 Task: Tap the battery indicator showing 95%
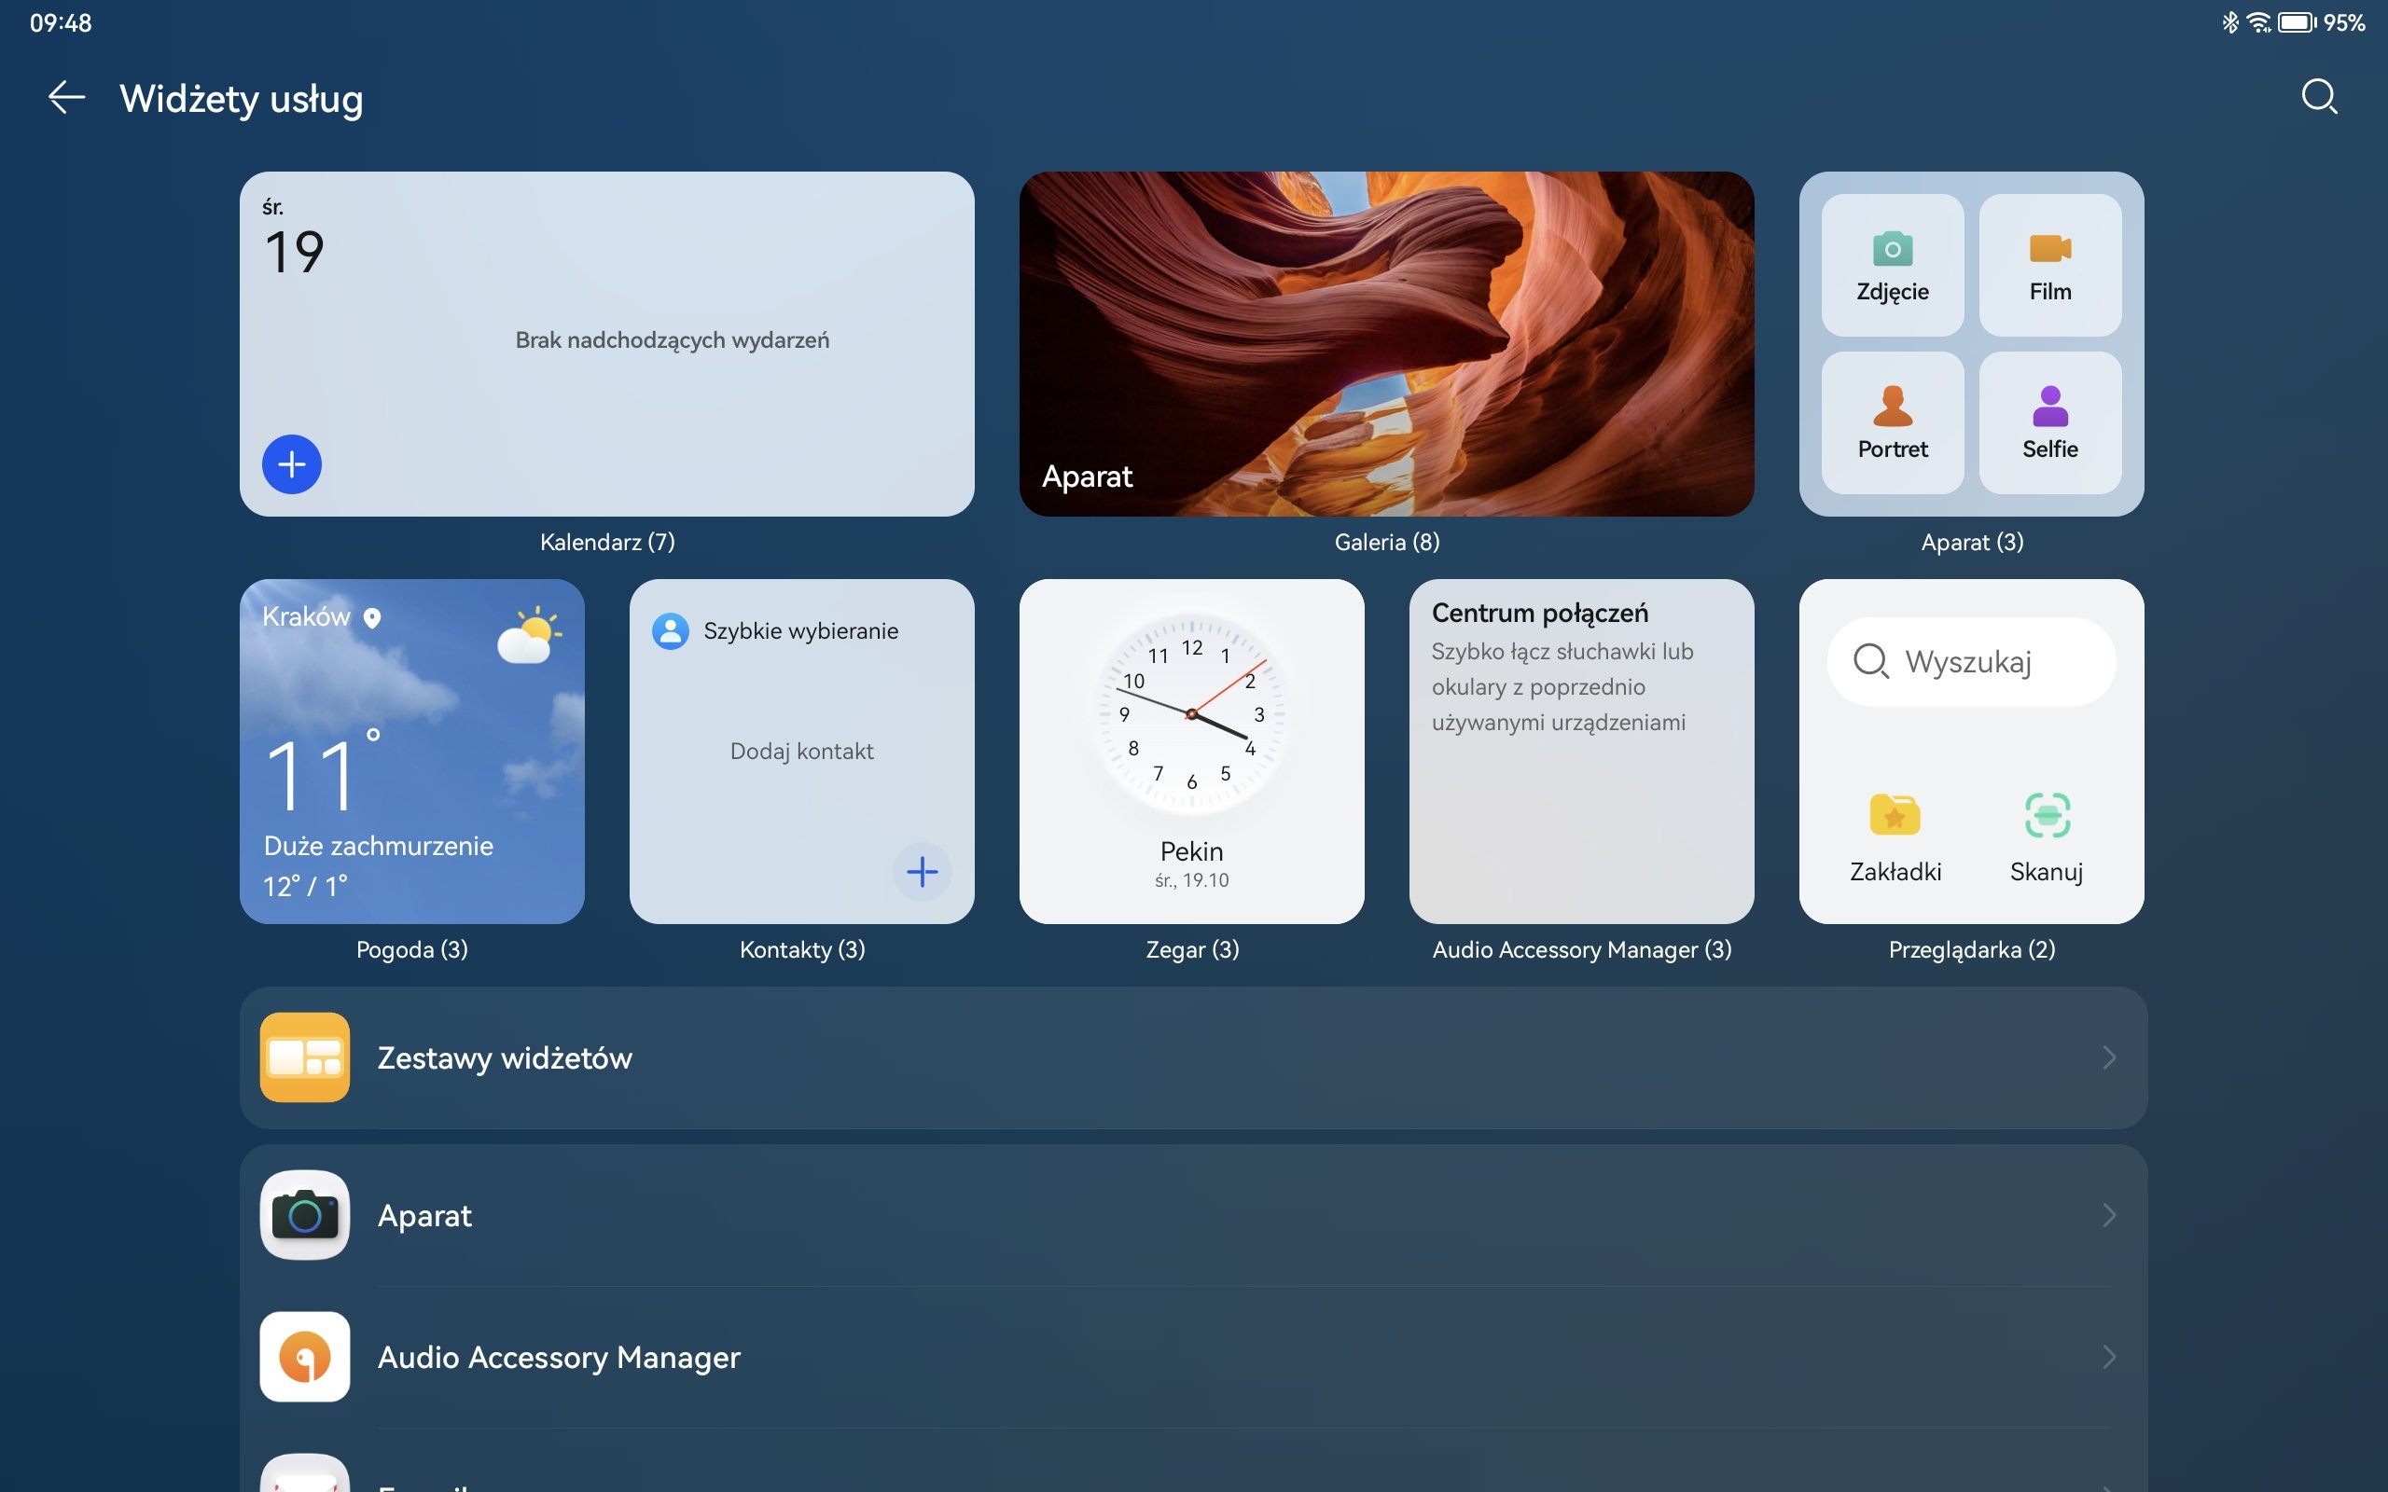click(2320, 21)
